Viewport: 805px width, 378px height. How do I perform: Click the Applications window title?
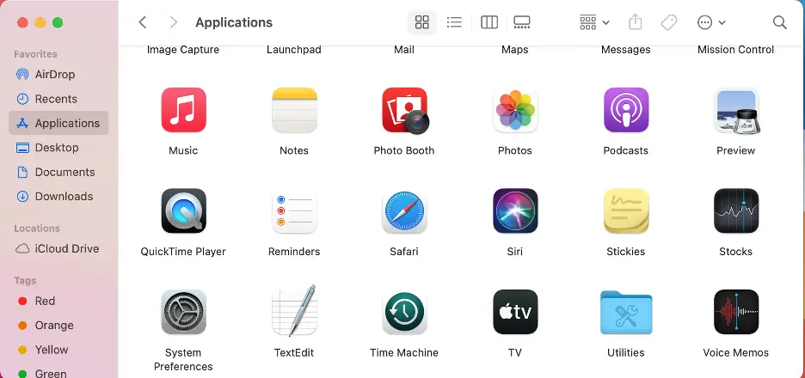coord(234,22)
